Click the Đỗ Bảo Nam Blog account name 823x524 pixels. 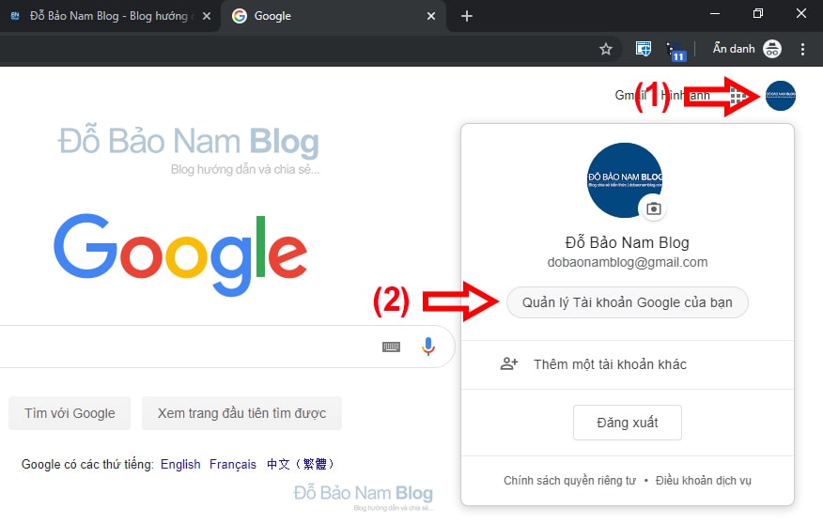tap(628, 242)
